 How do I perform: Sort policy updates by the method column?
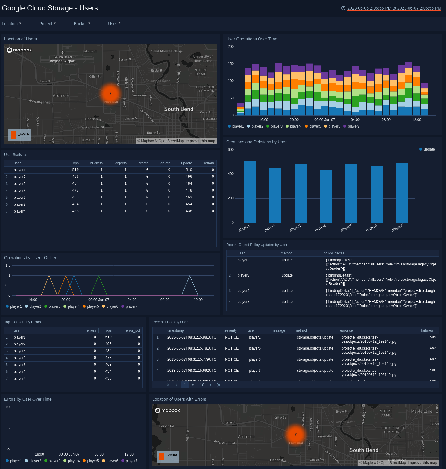pos(286,253)
